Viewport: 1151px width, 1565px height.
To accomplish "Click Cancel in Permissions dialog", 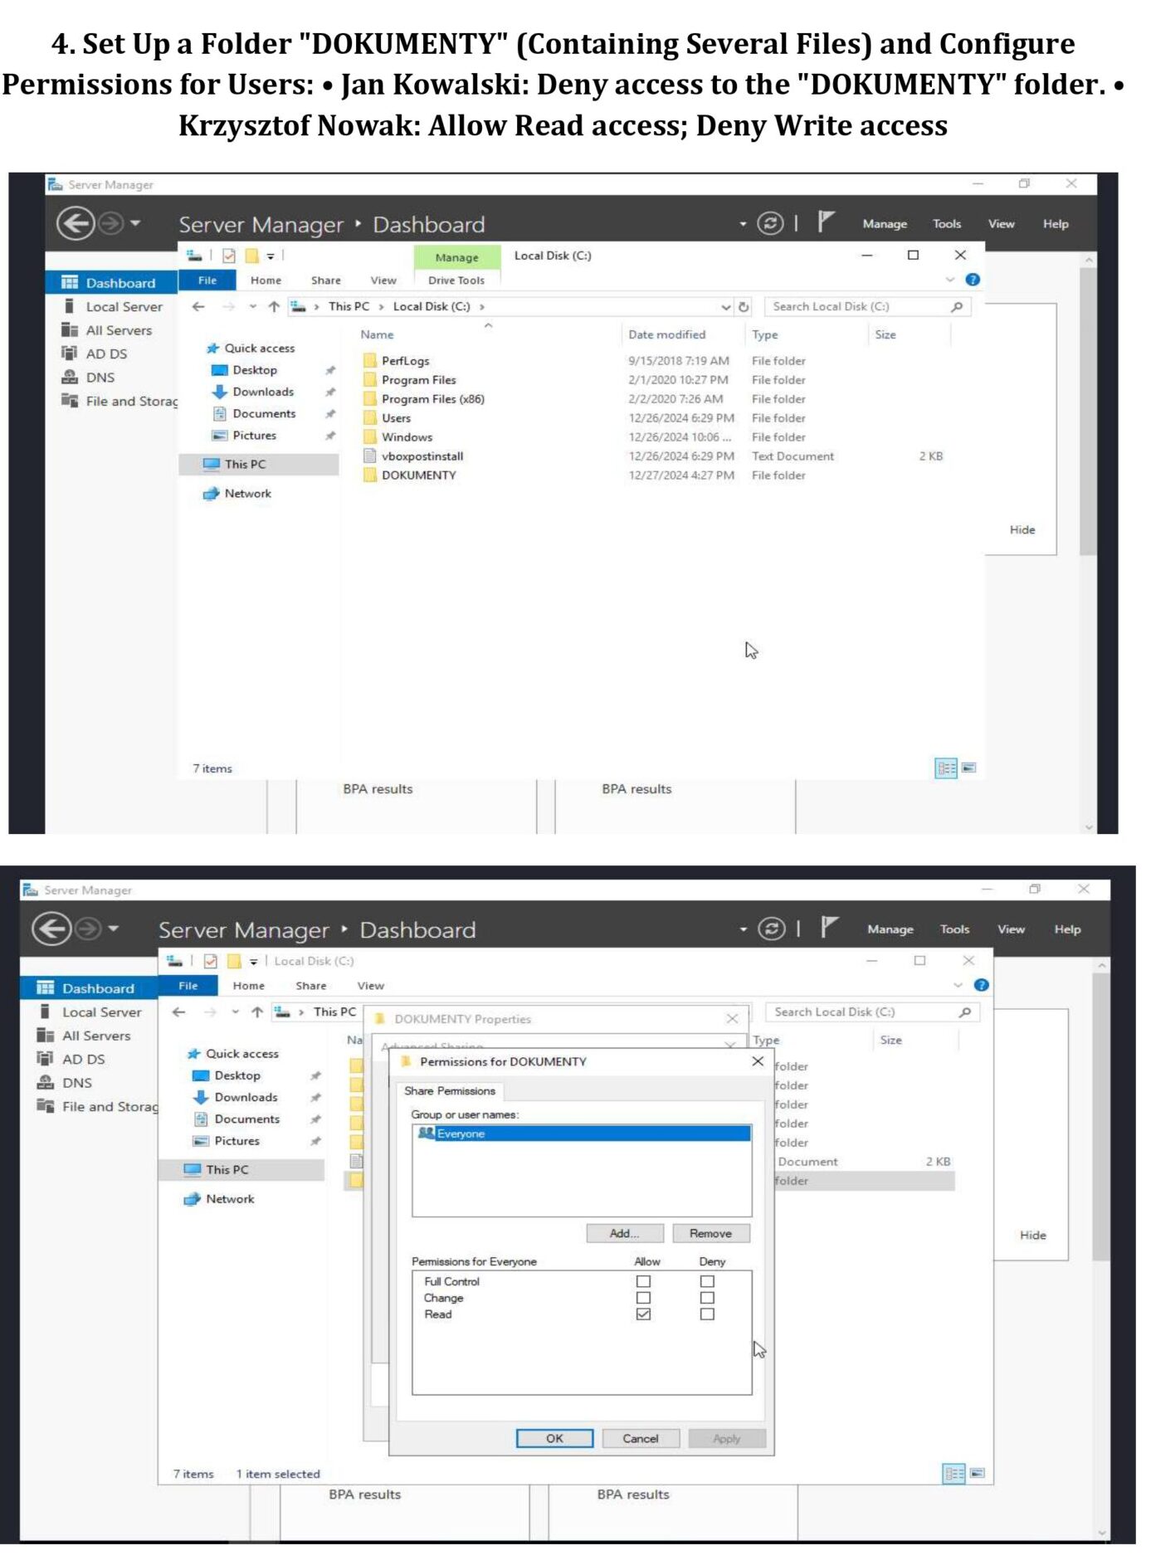I will click(641, 1439).
